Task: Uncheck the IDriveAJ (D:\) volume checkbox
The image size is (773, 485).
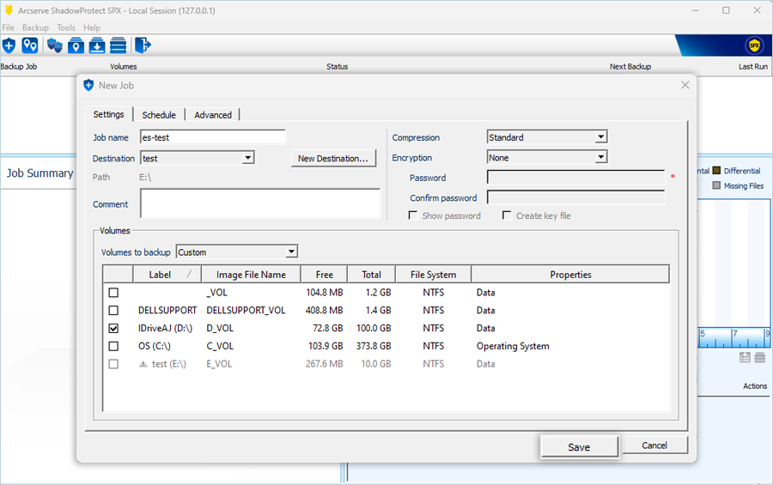Action: [113, 328]
